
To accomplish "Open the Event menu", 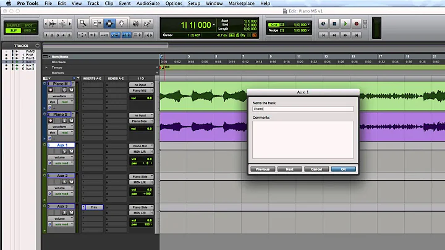I will click(x=125, y=4).
